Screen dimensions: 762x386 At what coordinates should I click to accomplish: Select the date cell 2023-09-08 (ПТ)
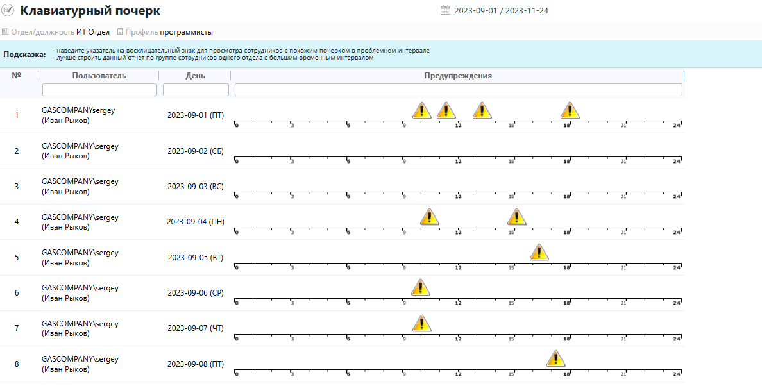point(196,364)
